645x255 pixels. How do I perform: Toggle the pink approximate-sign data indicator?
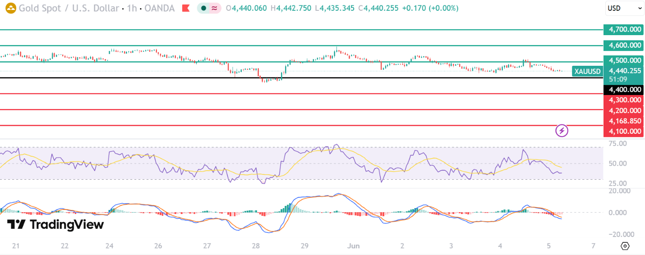click(215, 8)
